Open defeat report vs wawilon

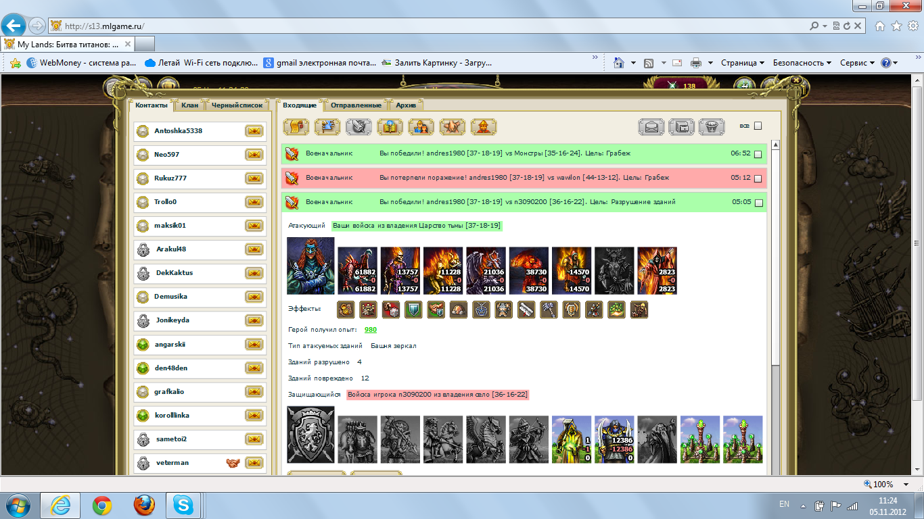tap(524, 178)
